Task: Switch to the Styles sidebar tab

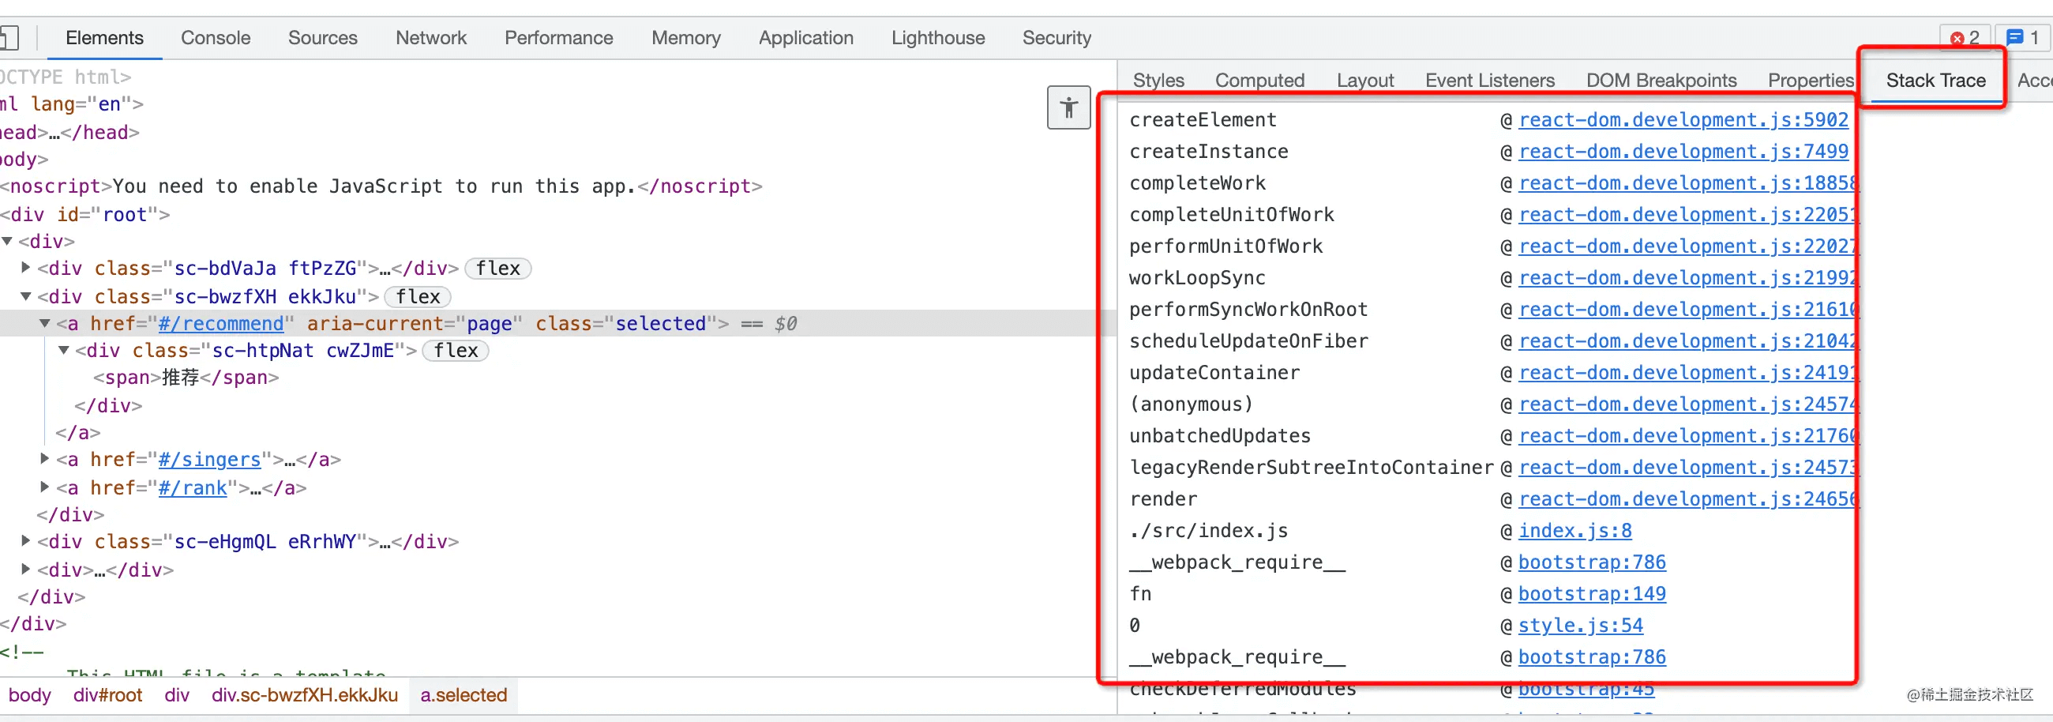Action: coord(1158,81)
